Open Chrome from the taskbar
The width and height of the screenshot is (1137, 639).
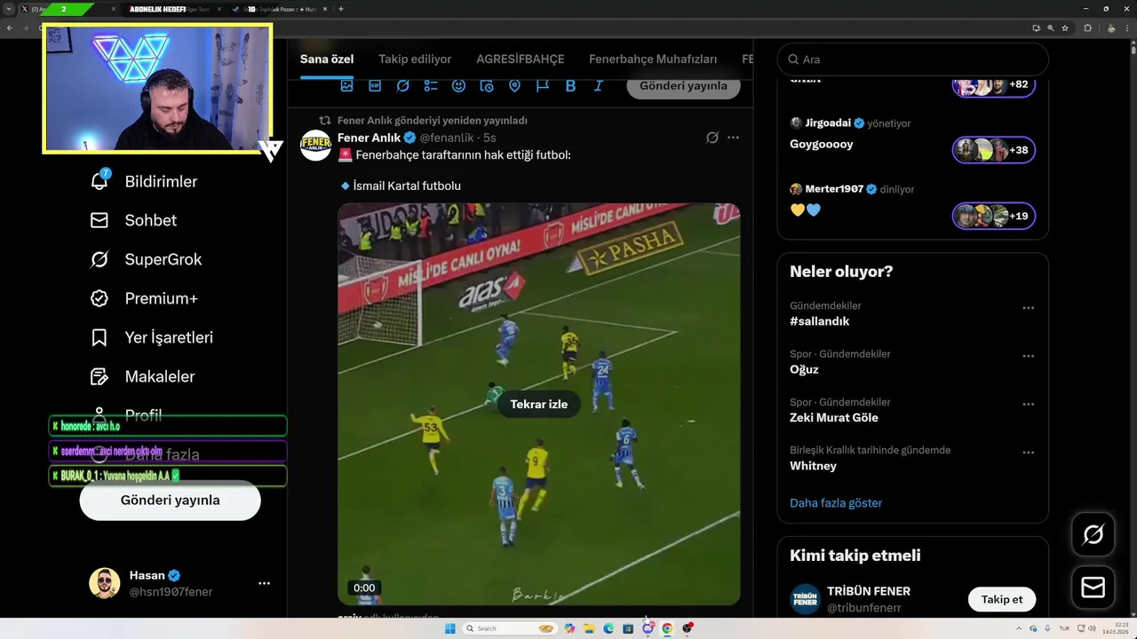(667, 628)
